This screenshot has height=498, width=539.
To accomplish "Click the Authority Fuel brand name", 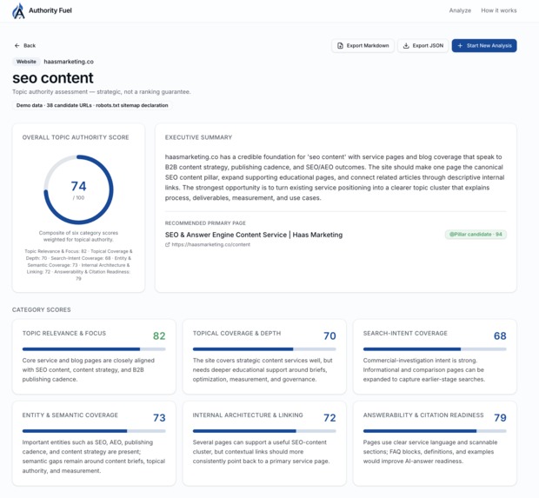I will (x=50, y=10).
